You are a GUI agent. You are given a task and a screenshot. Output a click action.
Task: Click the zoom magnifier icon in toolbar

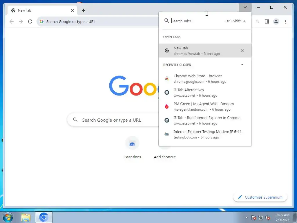258,21
